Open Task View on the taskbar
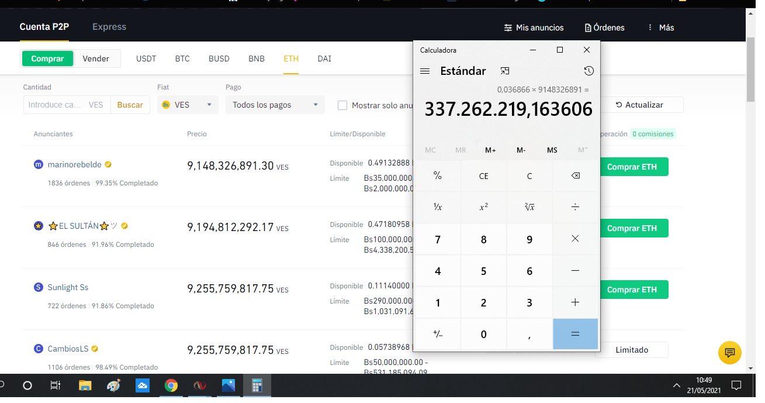This screenshot has width=765, height=403. [55, 385]
